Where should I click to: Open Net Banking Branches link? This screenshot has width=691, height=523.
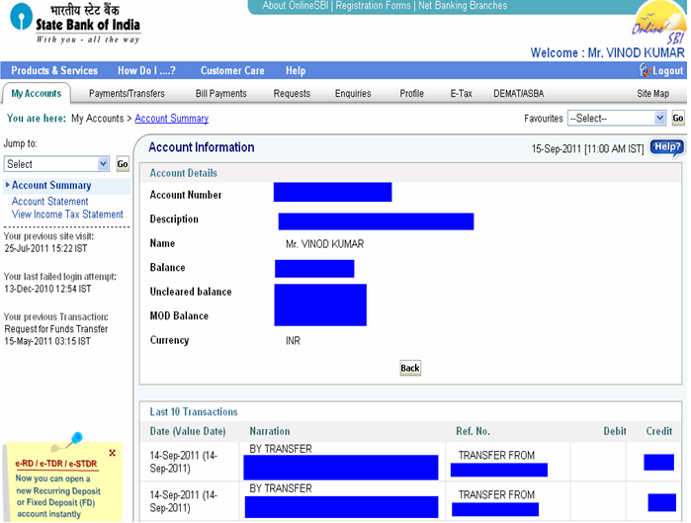[463, 6]
